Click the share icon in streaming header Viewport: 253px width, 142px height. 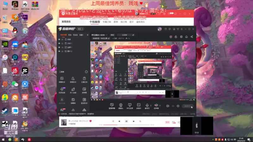tap(192, 37)
